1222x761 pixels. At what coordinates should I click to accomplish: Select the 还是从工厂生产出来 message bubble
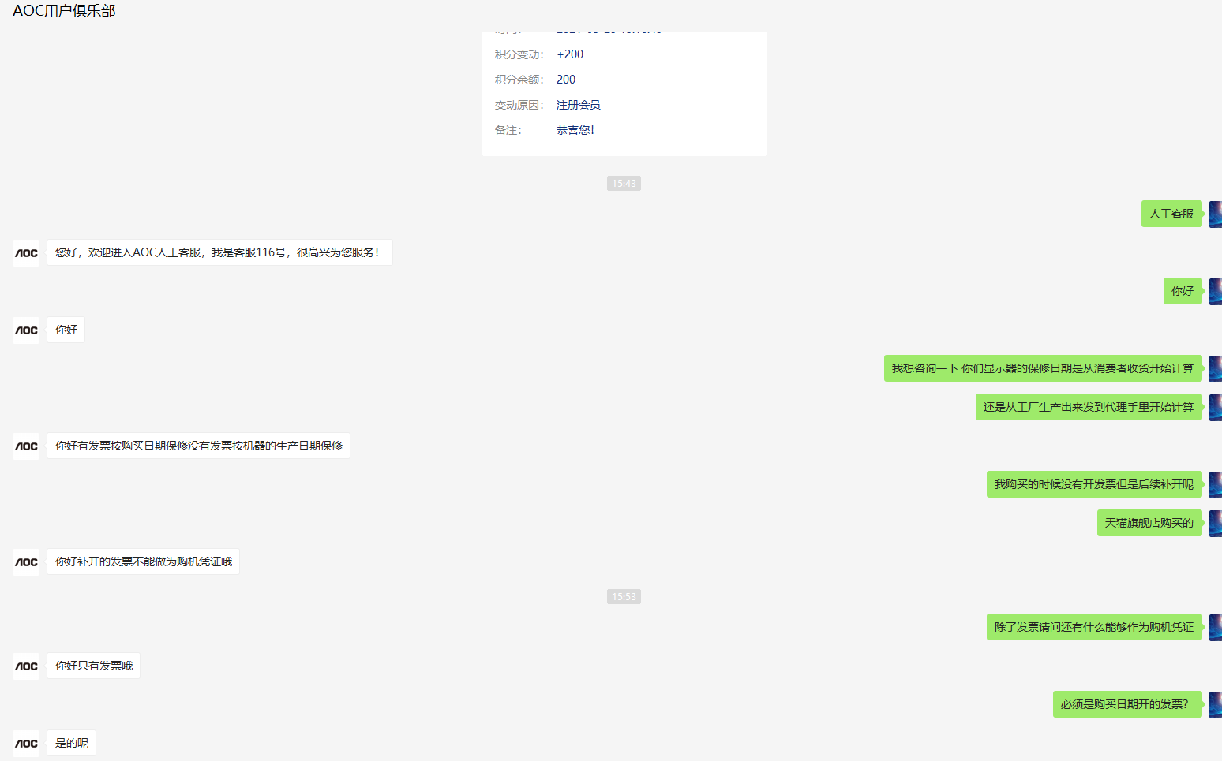click(x=1088, y=407)
